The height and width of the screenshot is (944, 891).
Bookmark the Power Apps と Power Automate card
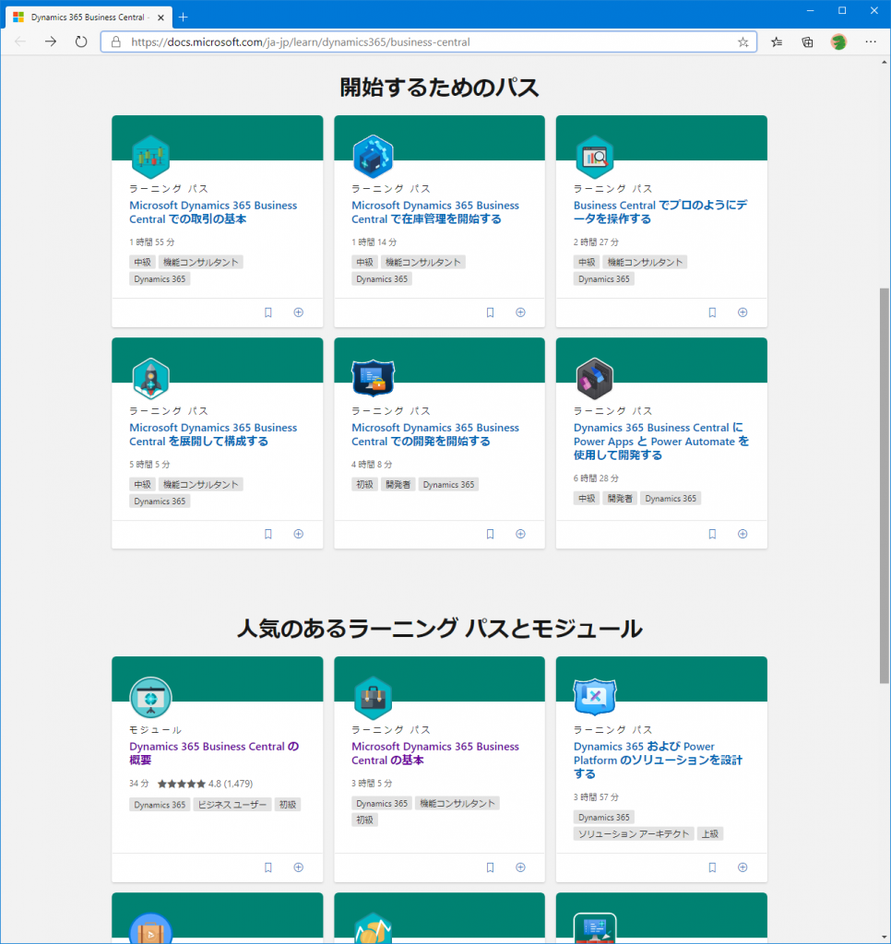pos(712,534)
